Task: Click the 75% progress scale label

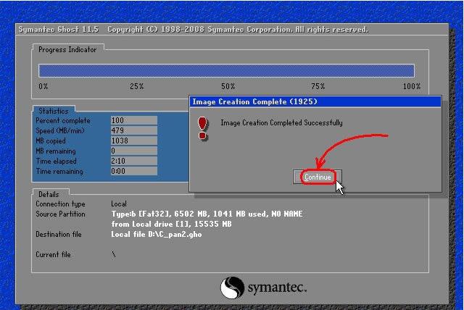Action: (x=318, y=86)
